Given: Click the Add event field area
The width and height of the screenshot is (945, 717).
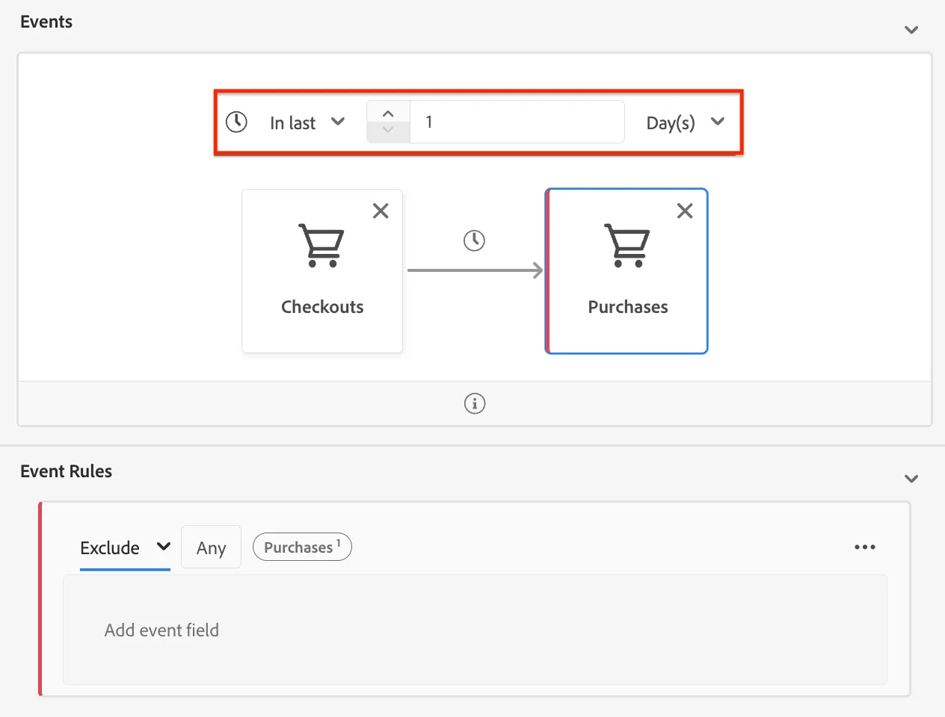Looking at the screenshot, I should (475, 630).
